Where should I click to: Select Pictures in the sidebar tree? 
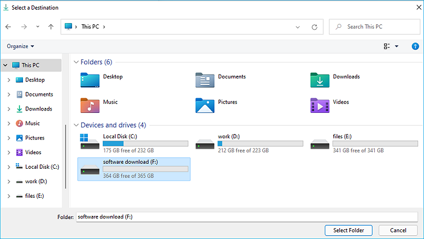coord(35,138)
